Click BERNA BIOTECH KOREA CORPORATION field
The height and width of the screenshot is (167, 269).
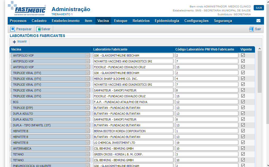click(133, 131)
